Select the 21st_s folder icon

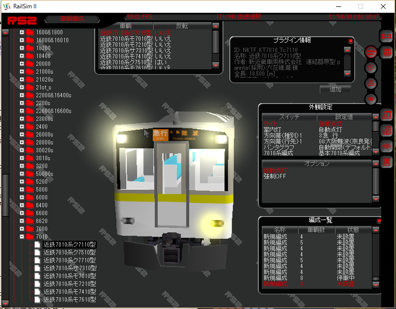click(x=30, y=87)
